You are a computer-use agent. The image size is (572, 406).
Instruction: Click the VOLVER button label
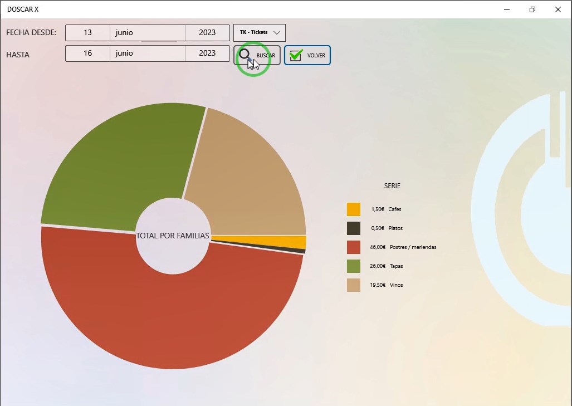click(x=316, y=56)
